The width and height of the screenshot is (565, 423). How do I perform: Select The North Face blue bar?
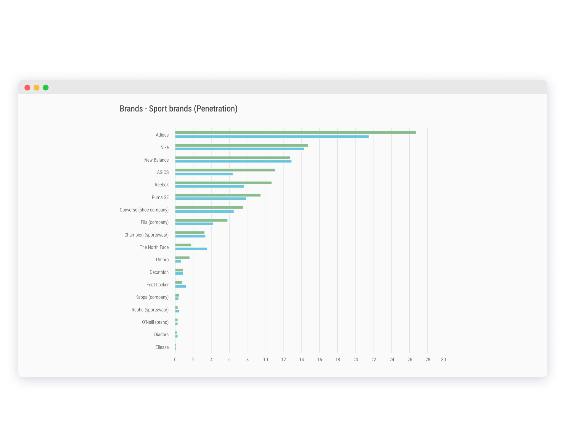point(191,249)
